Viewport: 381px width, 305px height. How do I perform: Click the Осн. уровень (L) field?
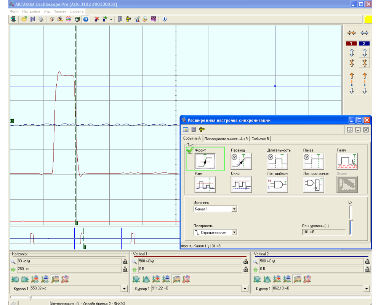point(323,232)
